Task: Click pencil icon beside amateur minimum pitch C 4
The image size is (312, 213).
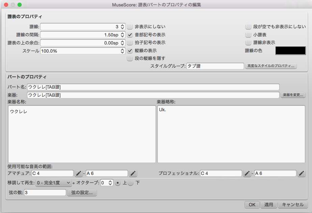Action: (x=78, y=174)
